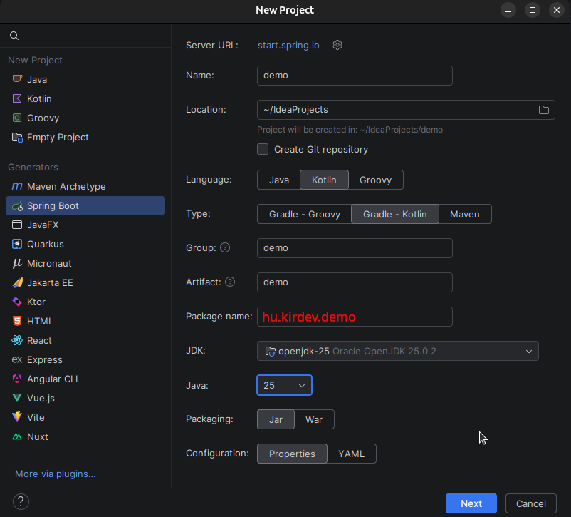Screen dimensions: 571x517
Task: Enable the Create Git repository checkbox
Action: coord(263,149)
